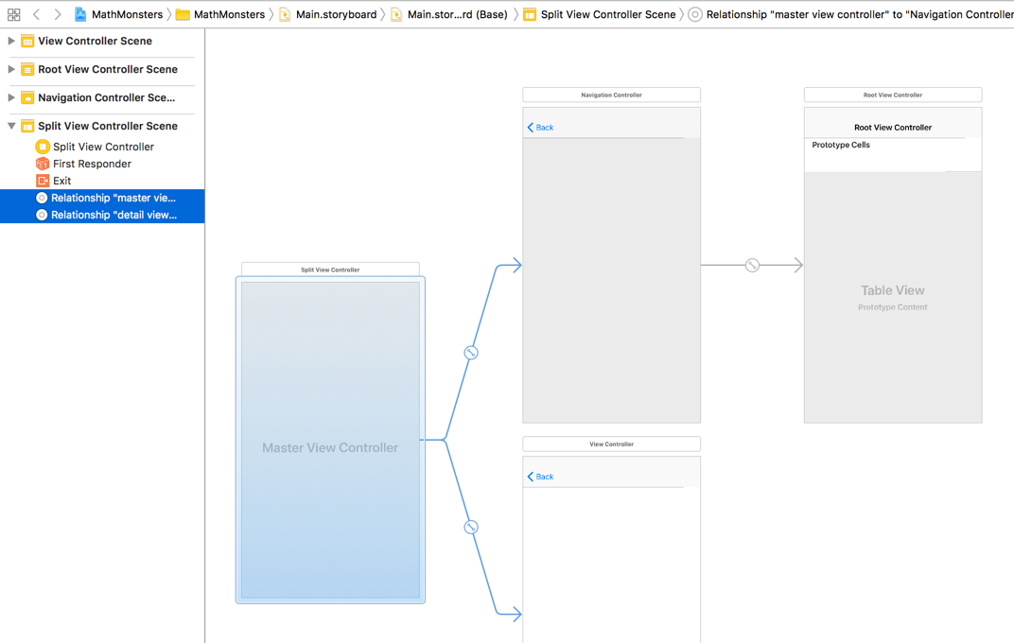
Task: Expand Root View Controller Scene in outline
Action: pyautogui.click(x=11, y=69)
